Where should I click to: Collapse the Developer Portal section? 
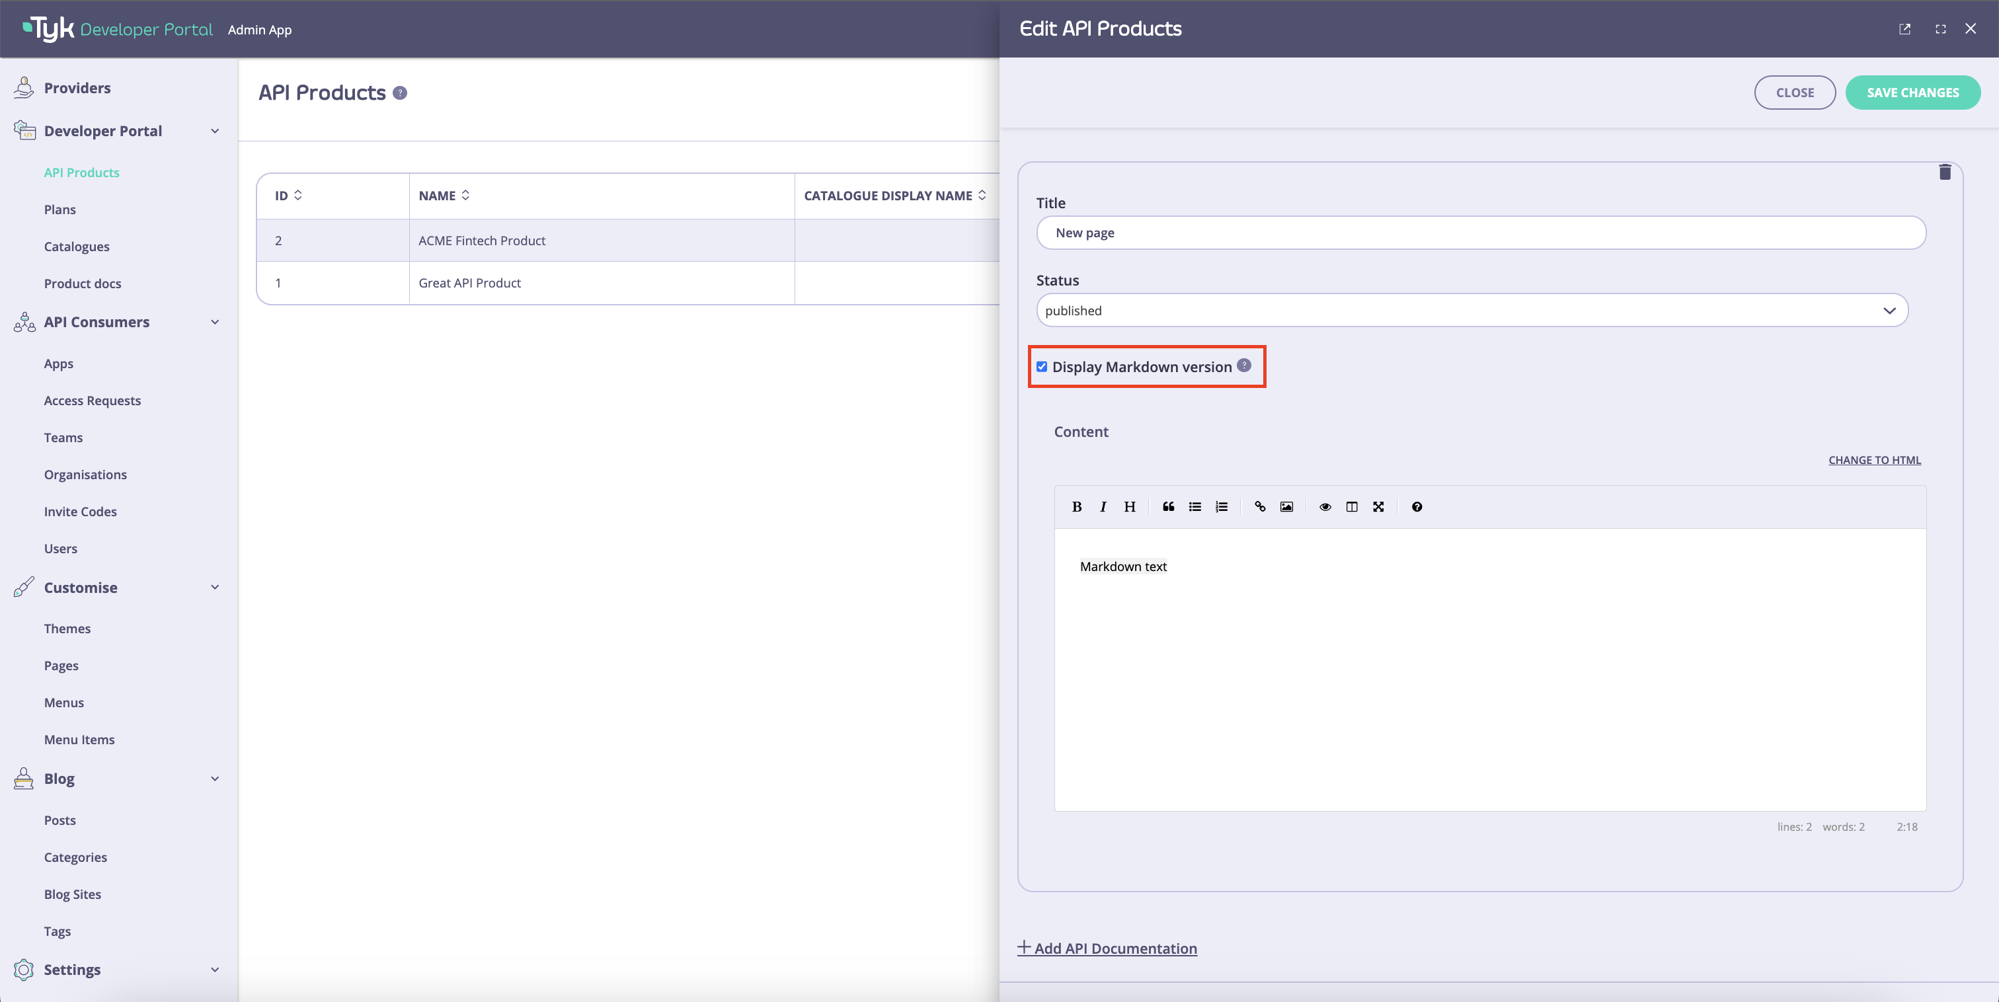215,131
